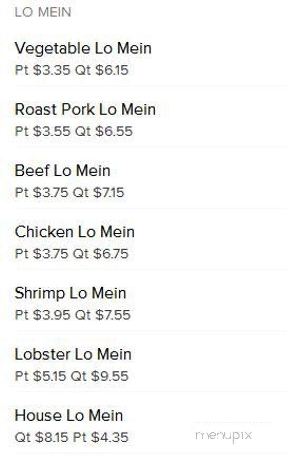Select Beef Lo Mein price line

(70, 193)
